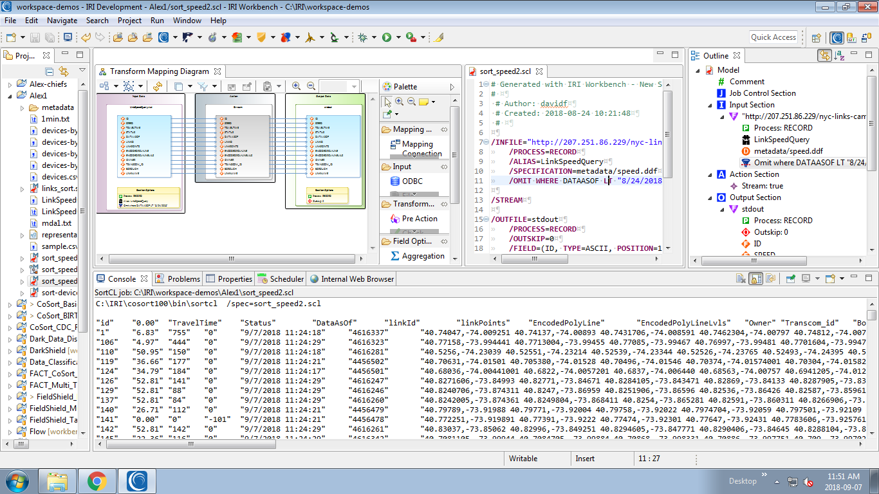The width and height of the screenshot is (879, 494).
Task: Click the green Run play toolbar icon
Action: [387, 37]
